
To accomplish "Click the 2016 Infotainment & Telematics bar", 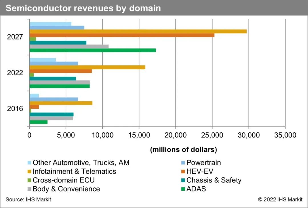I will pyautogui.click(x=61, y=103).
